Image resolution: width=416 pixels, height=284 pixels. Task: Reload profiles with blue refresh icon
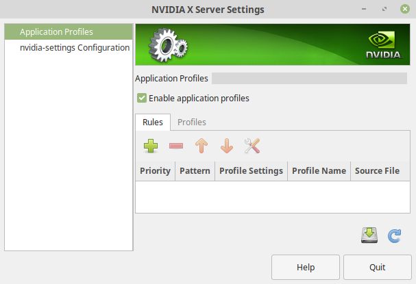pyautogui.click(x=395, y=235)
